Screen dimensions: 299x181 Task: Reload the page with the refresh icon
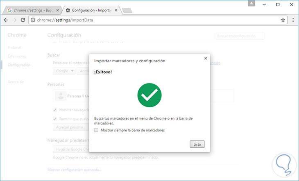click(x=23, y=20)
